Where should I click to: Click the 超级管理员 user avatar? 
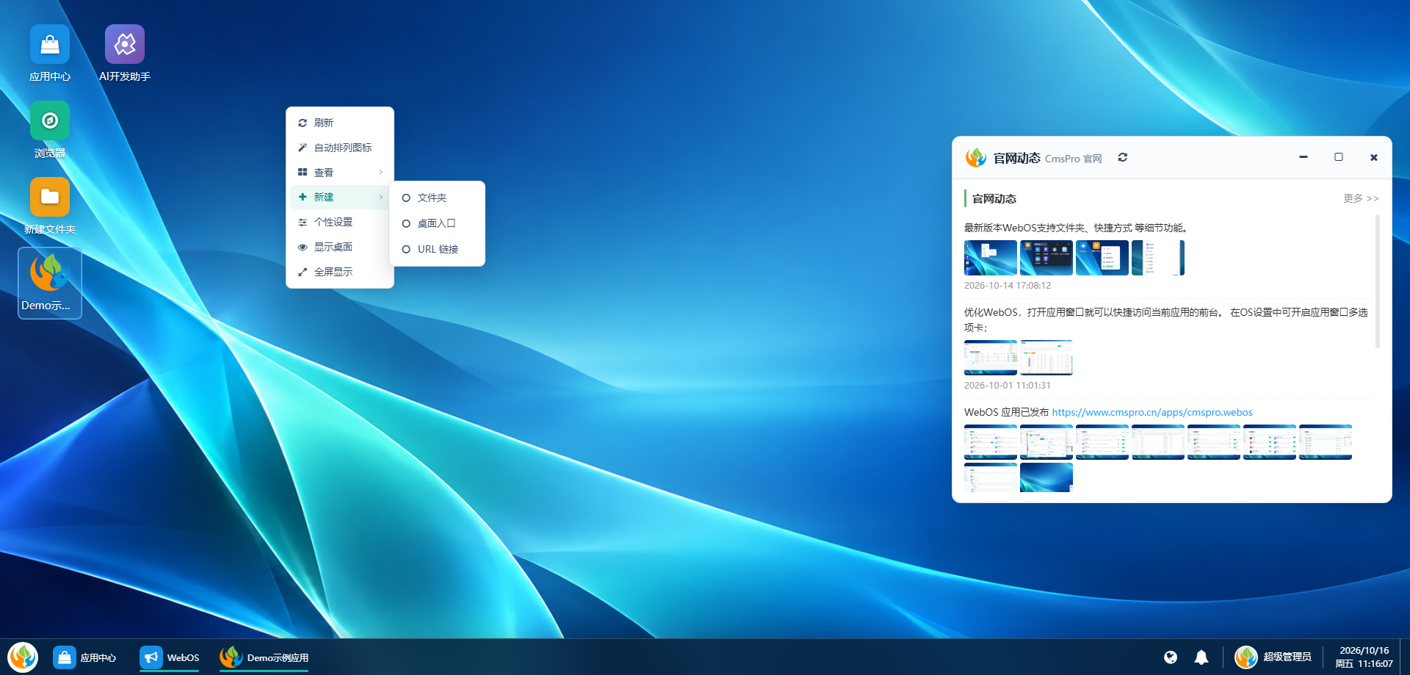click(1246, 657)
